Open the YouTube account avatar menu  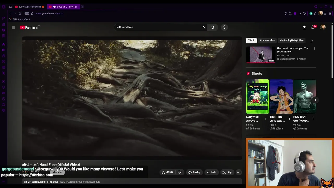coord(323,27)
